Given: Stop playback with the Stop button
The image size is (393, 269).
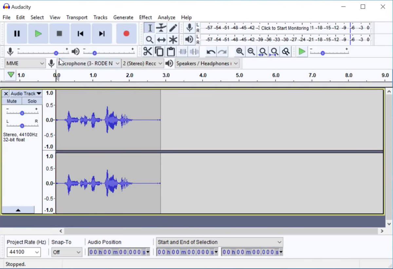Looking at the screenshot, I should coord(59,33).
